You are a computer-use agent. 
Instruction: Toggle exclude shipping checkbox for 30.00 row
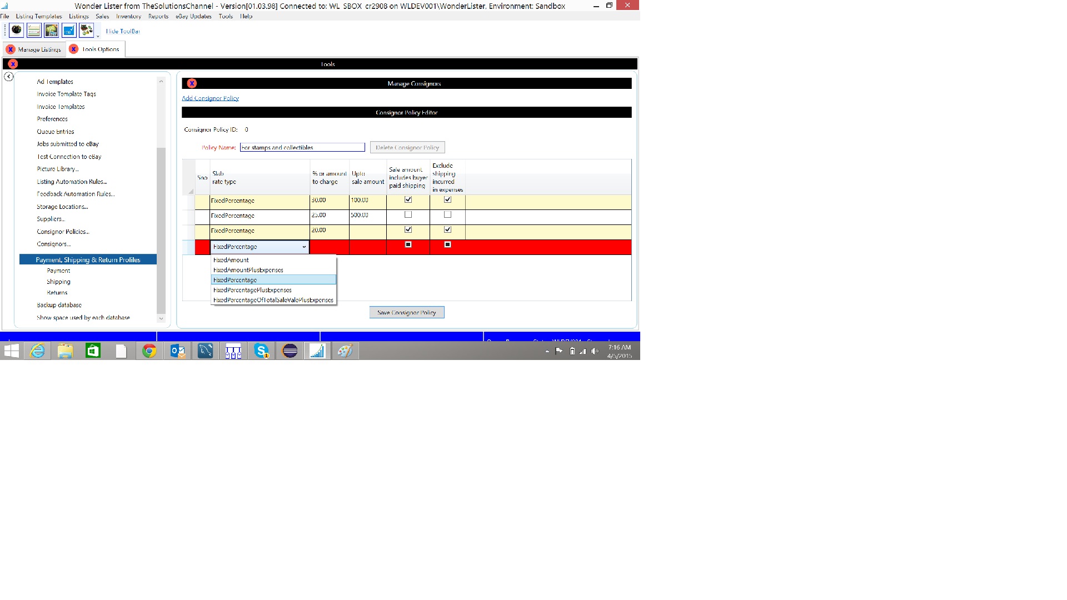(447, 199)
